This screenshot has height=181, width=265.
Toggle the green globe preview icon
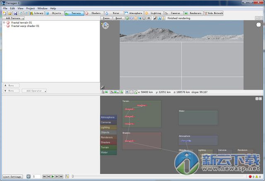127,18
